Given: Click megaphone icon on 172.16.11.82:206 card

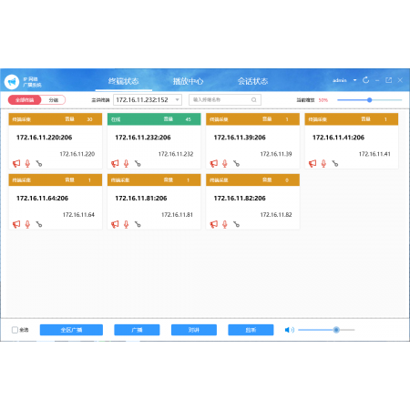Looking at the screenshot, I should pyautogui.click(x=214, y=224).
